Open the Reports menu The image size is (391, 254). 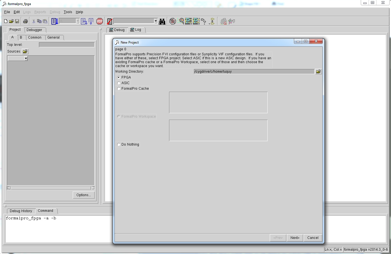coord(40,12)
